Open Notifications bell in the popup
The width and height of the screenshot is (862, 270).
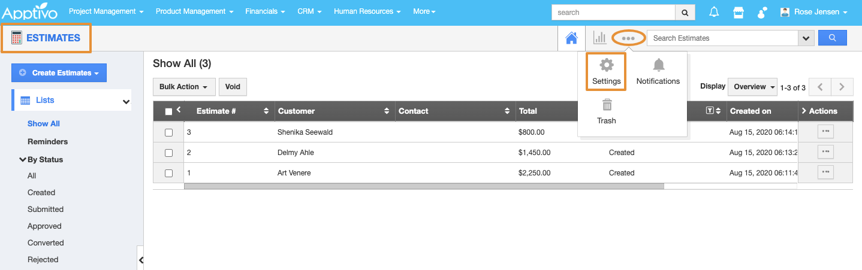(x=658, y=71)
